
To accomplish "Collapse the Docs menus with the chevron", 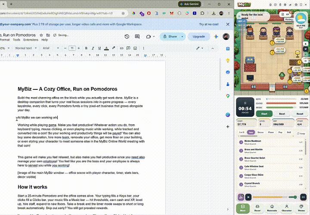I will (x=213, y=48).
